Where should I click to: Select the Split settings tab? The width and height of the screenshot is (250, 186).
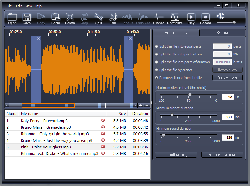coord(176,32)
